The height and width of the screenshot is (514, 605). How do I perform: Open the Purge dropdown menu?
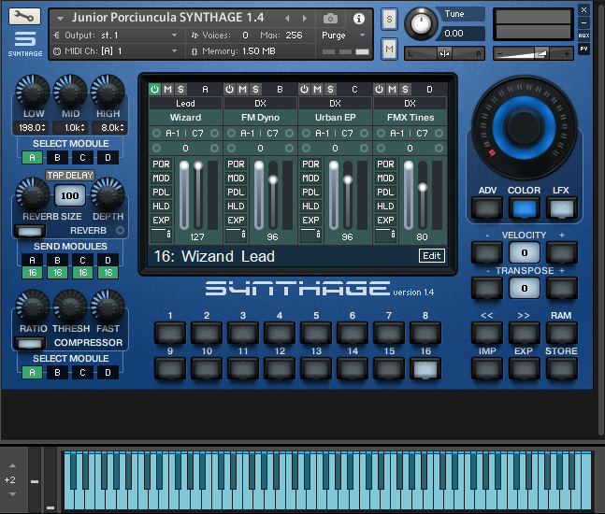coord(343,36)
